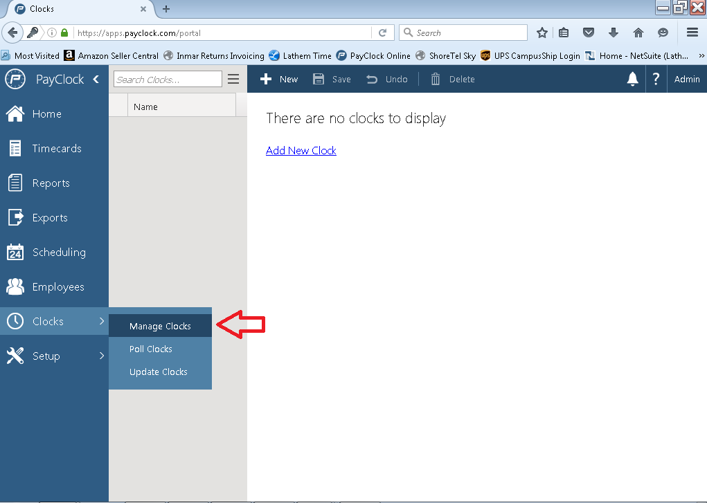The image size is (707, 503).
Task: Open the Exports section
Action: [x=51, y=217]
